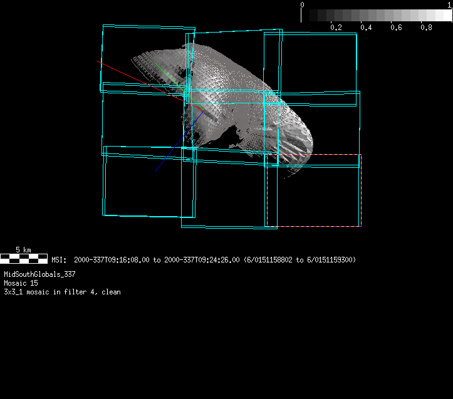Click the MidSouthGlobals_337 sequence label
The width and height of the screenshot is (453, 399).
(x=39, y=274)
